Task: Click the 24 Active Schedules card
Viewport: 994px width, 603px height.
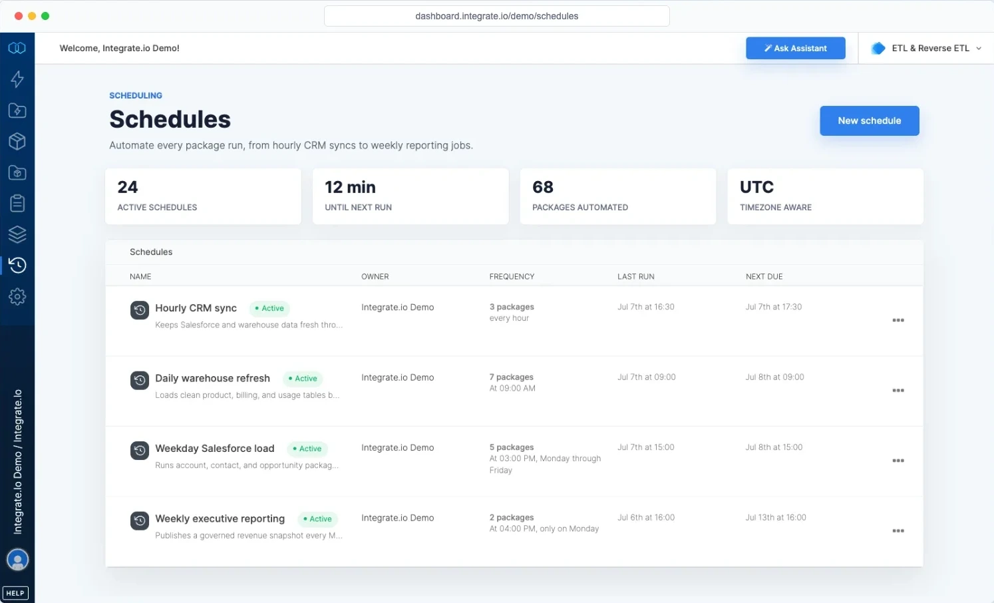Action: pos(203,196)
